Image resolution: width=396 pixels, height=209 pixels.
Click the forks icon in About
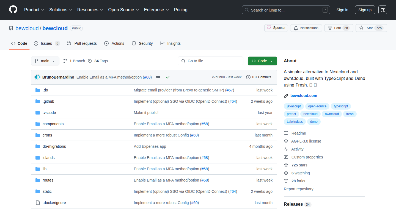(x=286, y=181)
